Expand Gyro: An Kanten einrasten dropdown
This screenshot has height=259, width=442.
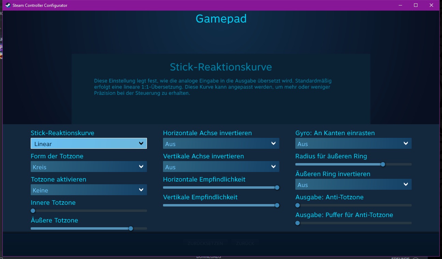(x=353, y=143)
